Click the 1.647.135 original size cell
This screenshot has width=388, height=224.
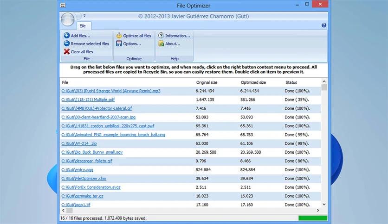[x=205, y=100]
